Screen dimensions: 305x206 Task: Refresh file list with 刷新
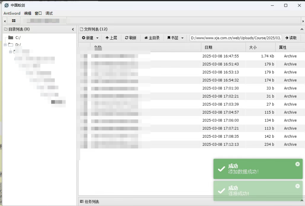coord(131,38)
